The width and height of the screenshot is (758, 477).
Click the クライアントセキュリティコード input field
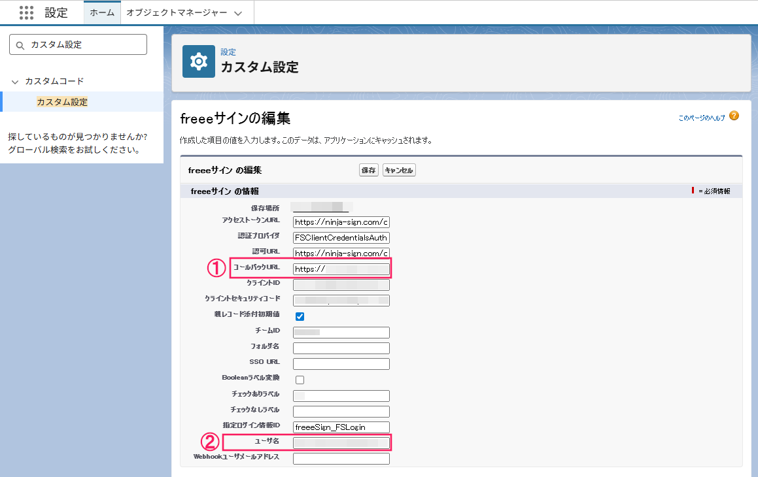click(x=341, y=301)
